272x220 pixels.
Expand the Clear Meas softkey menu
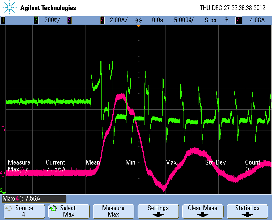coord(203,211)
